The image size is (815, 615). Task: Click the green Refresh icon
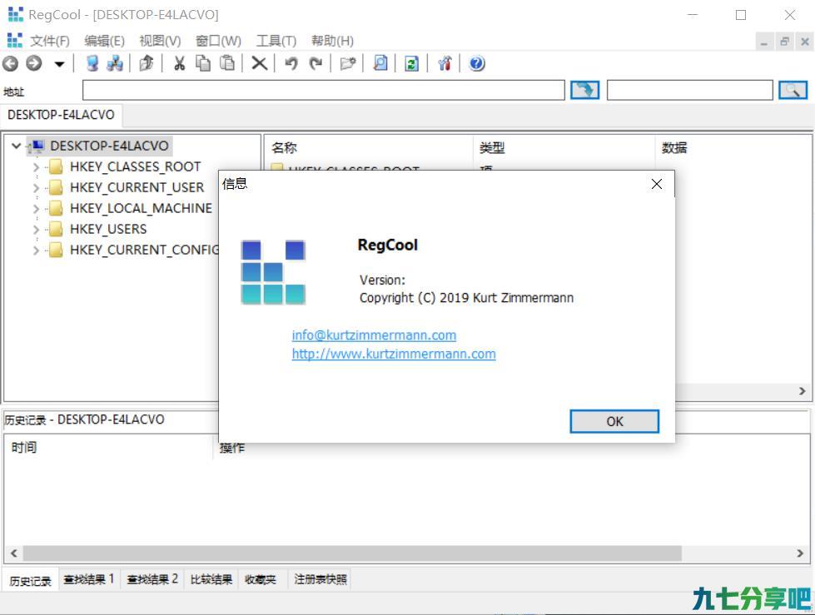tap(411, 63)
